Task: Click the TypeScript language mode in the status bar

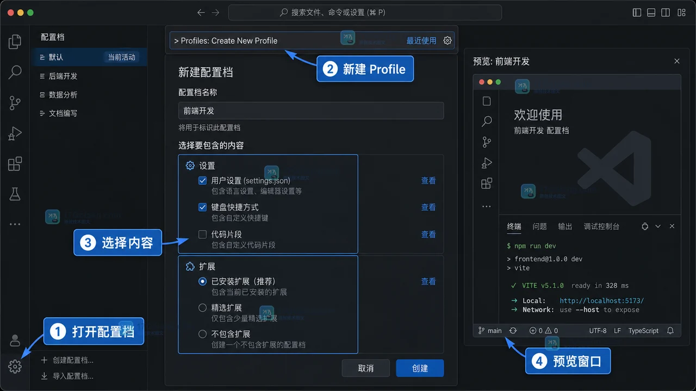Action: (x=643, y=331)
